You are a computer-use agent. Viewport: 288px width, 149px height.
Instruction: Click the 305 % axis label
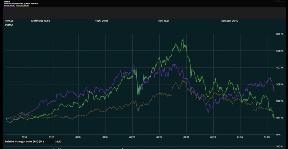[x=280, y=84]
